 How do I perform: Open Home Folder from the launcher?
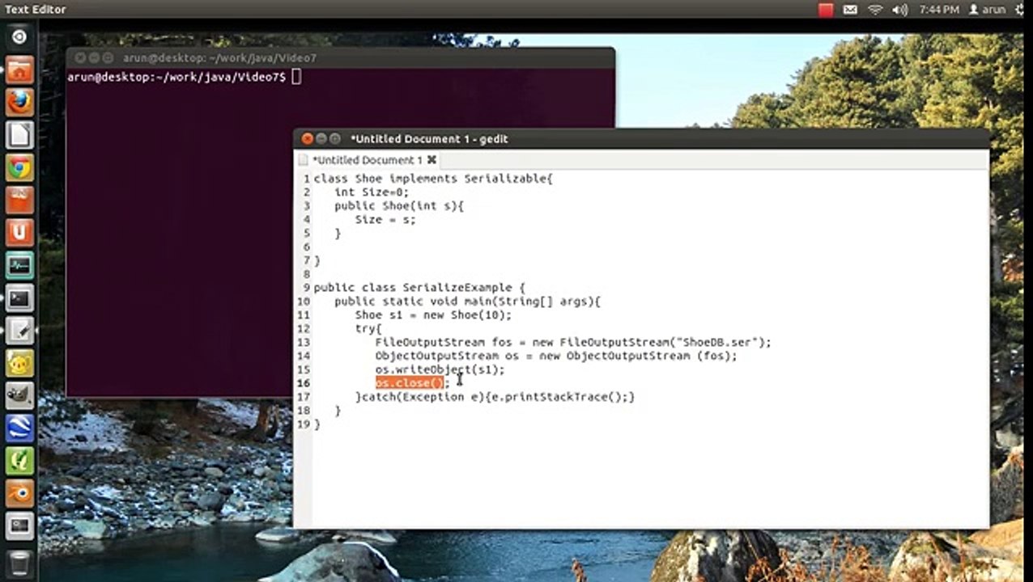click(19, 70)
